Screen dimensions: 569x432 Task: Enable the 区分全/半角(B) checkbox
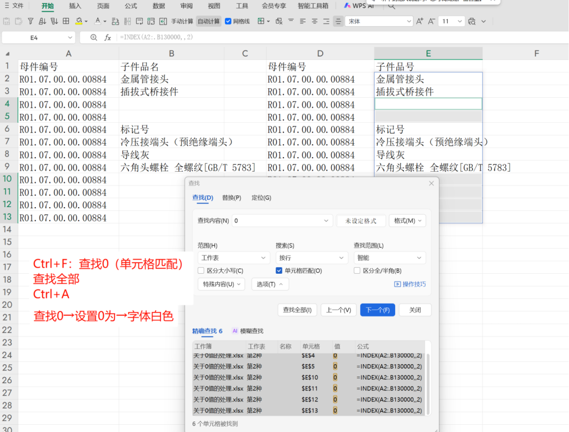357,270
